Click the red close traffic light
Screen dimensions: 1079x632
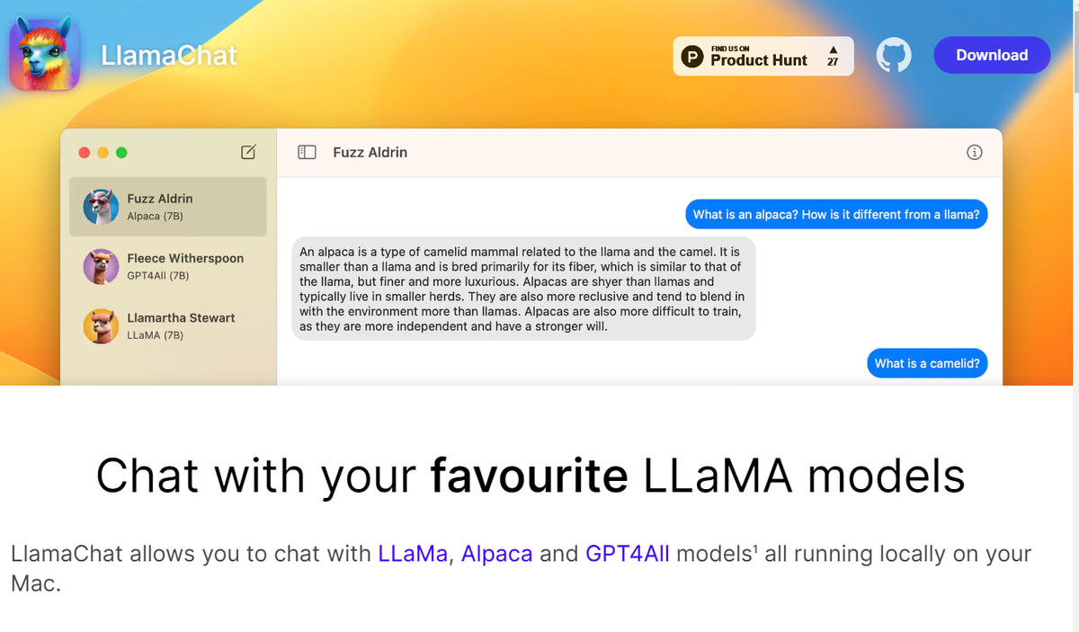[x=85, y=153]
